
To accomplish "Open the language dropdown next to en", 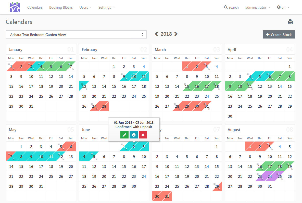I will pos(283,7).
